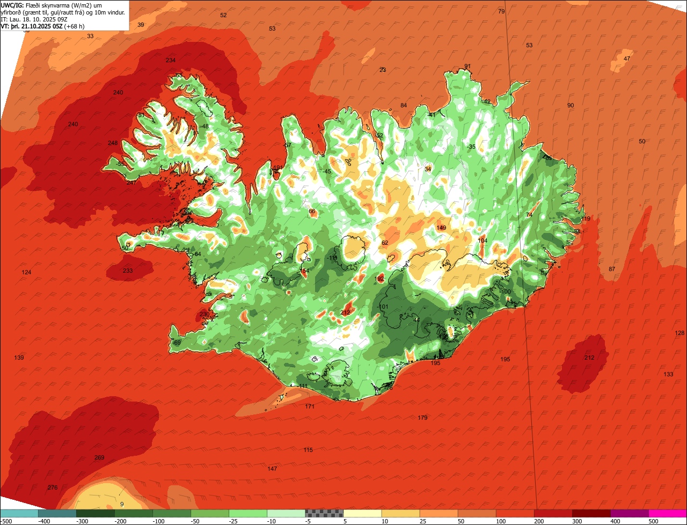Click the map value '87'
The height and width of the screenshot is (525, 687).
(x=612, y=269)
